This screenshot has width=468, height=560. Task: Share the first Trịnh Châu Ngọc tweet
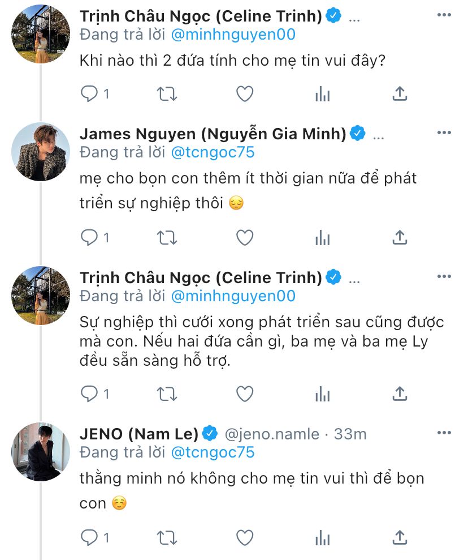click(x=400, y=94)
